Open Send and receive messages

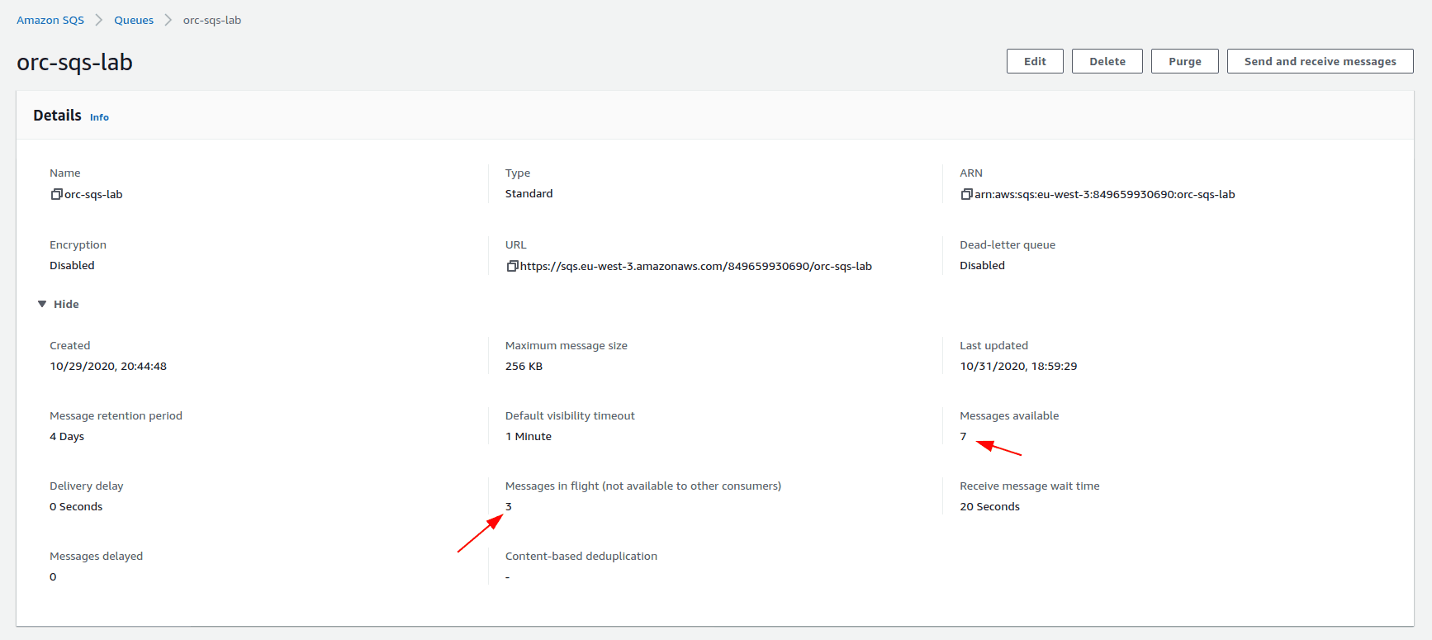[x=1320, y=61]
